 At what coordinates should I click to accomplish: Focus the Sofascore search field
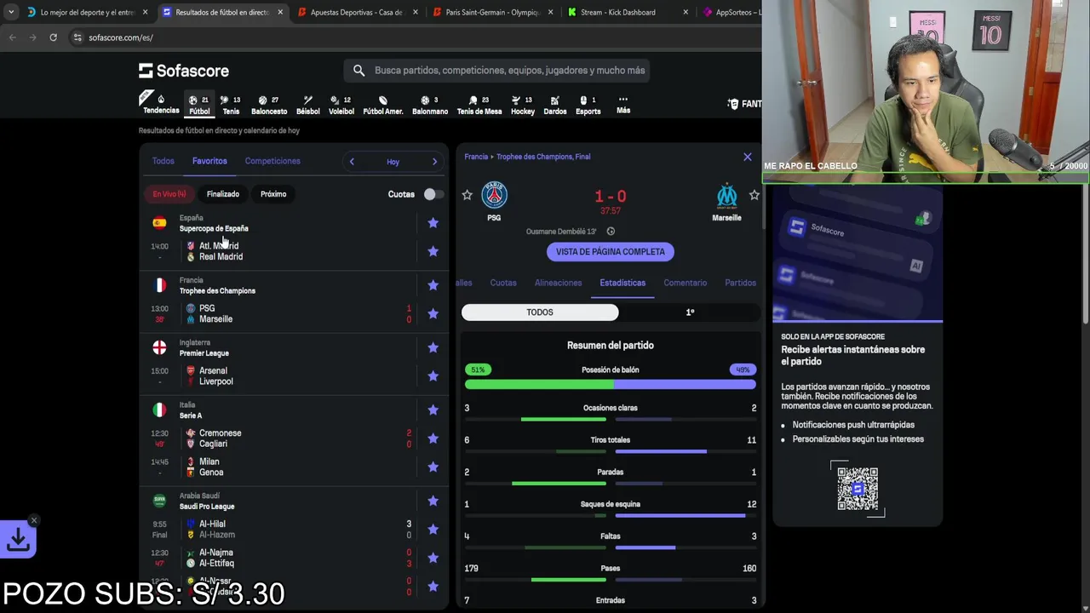point(496,71)
